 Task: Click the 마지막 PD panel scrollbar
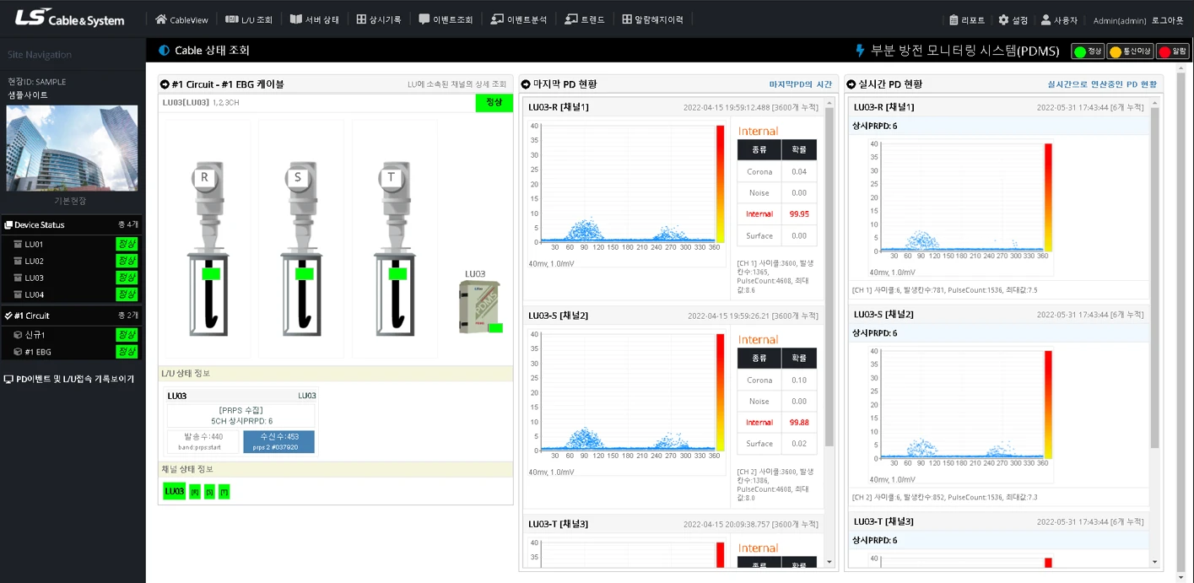(x=829, y=278)
